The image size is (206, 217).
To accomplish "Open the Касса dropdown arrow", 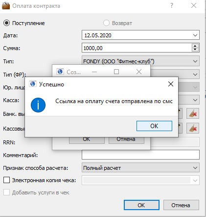I will [x=195, y=100].
